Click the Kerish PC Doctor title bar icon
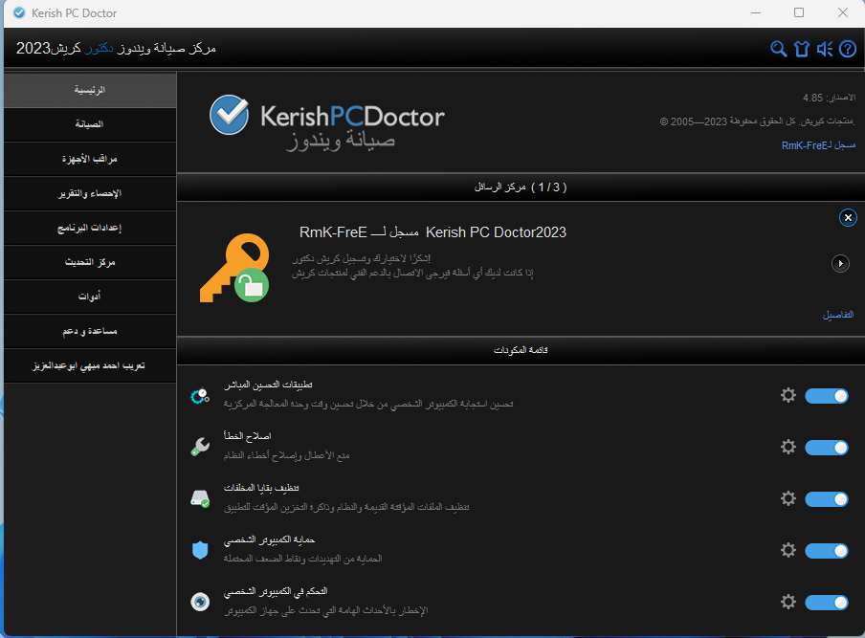This screenshot has width=865, height=638. pos(19,12)
